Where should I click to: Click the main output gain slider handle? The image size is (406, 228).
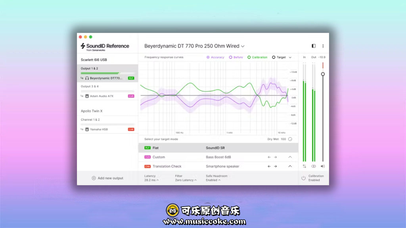323,74
